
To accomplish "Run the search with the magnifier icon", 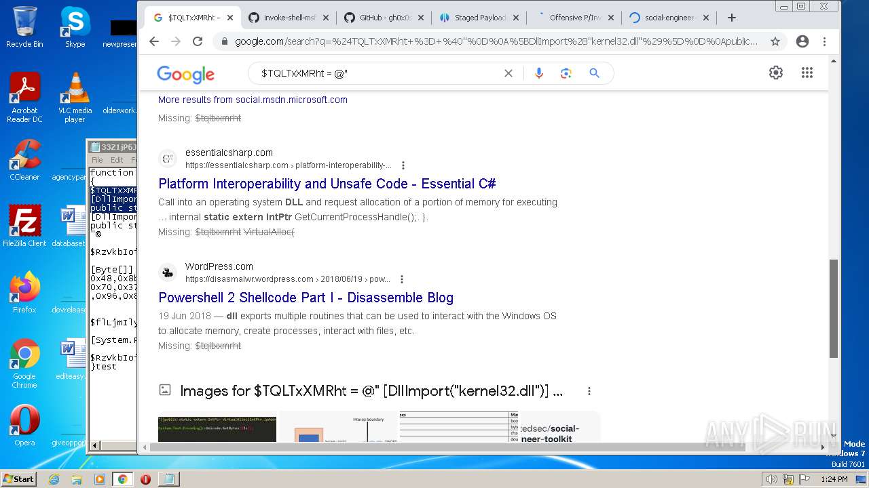I will tap(594, 73).
